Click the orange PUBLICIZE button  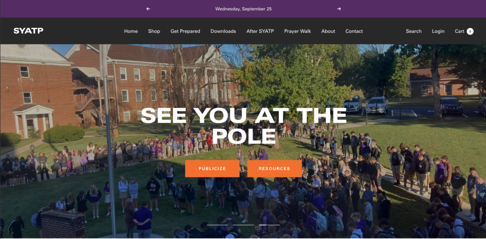[212, 168]
